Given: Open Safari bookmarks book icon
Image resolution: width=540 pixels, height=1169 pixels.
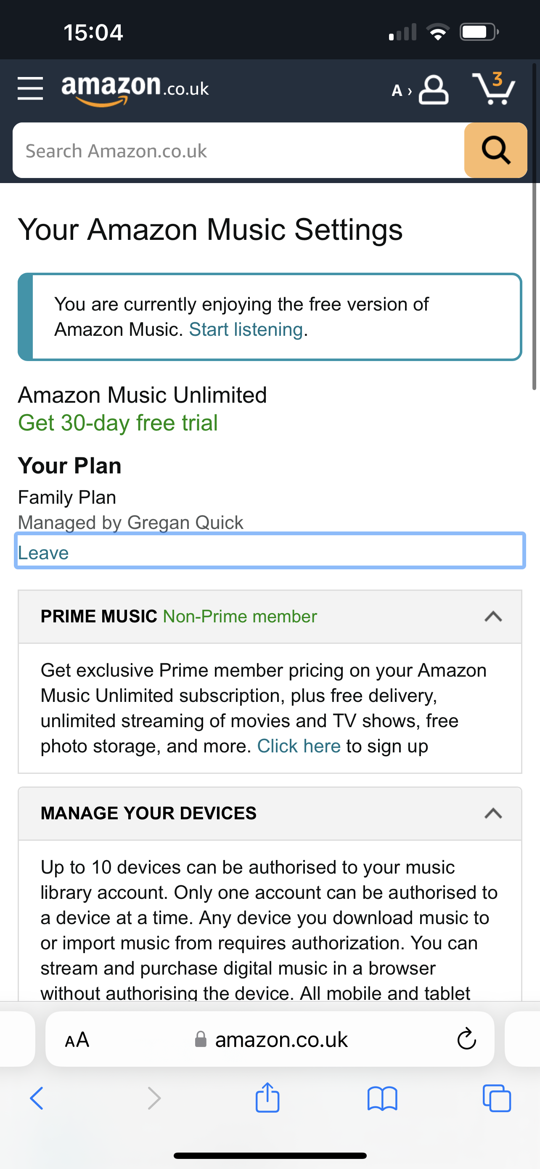Looking at the screenshot, I should (382, 1098).
